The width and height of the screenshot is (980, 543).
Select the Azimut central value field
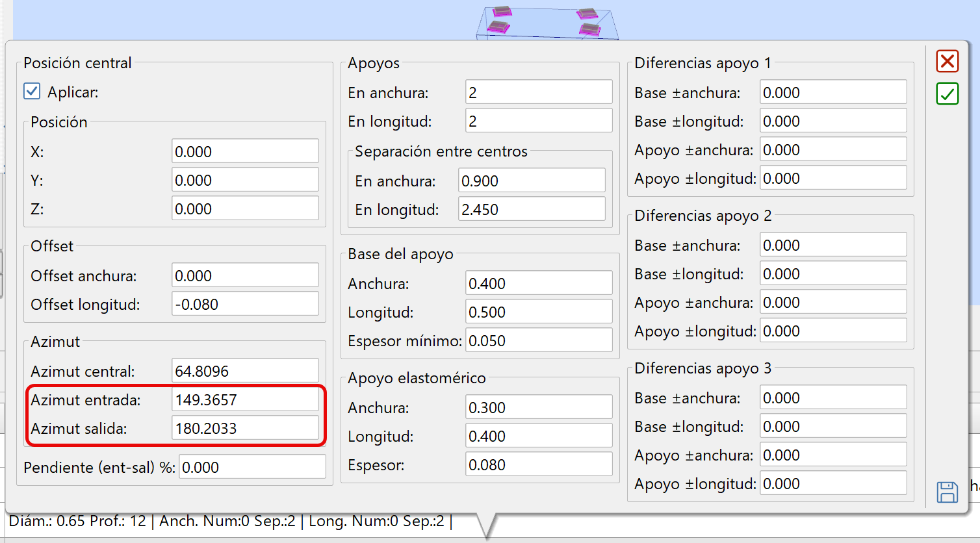coord(245,372)
